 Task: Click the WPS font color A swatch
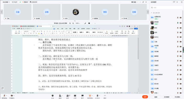(42, 33)
